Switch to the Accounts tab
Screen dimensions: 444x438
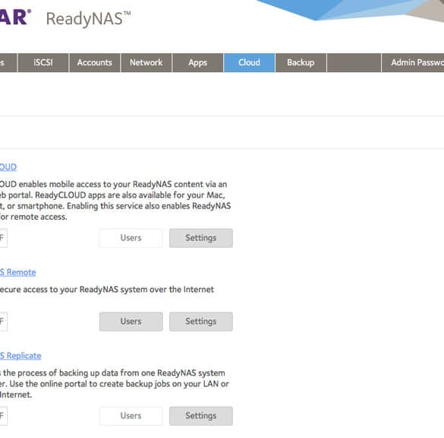[x=95, y=62]
